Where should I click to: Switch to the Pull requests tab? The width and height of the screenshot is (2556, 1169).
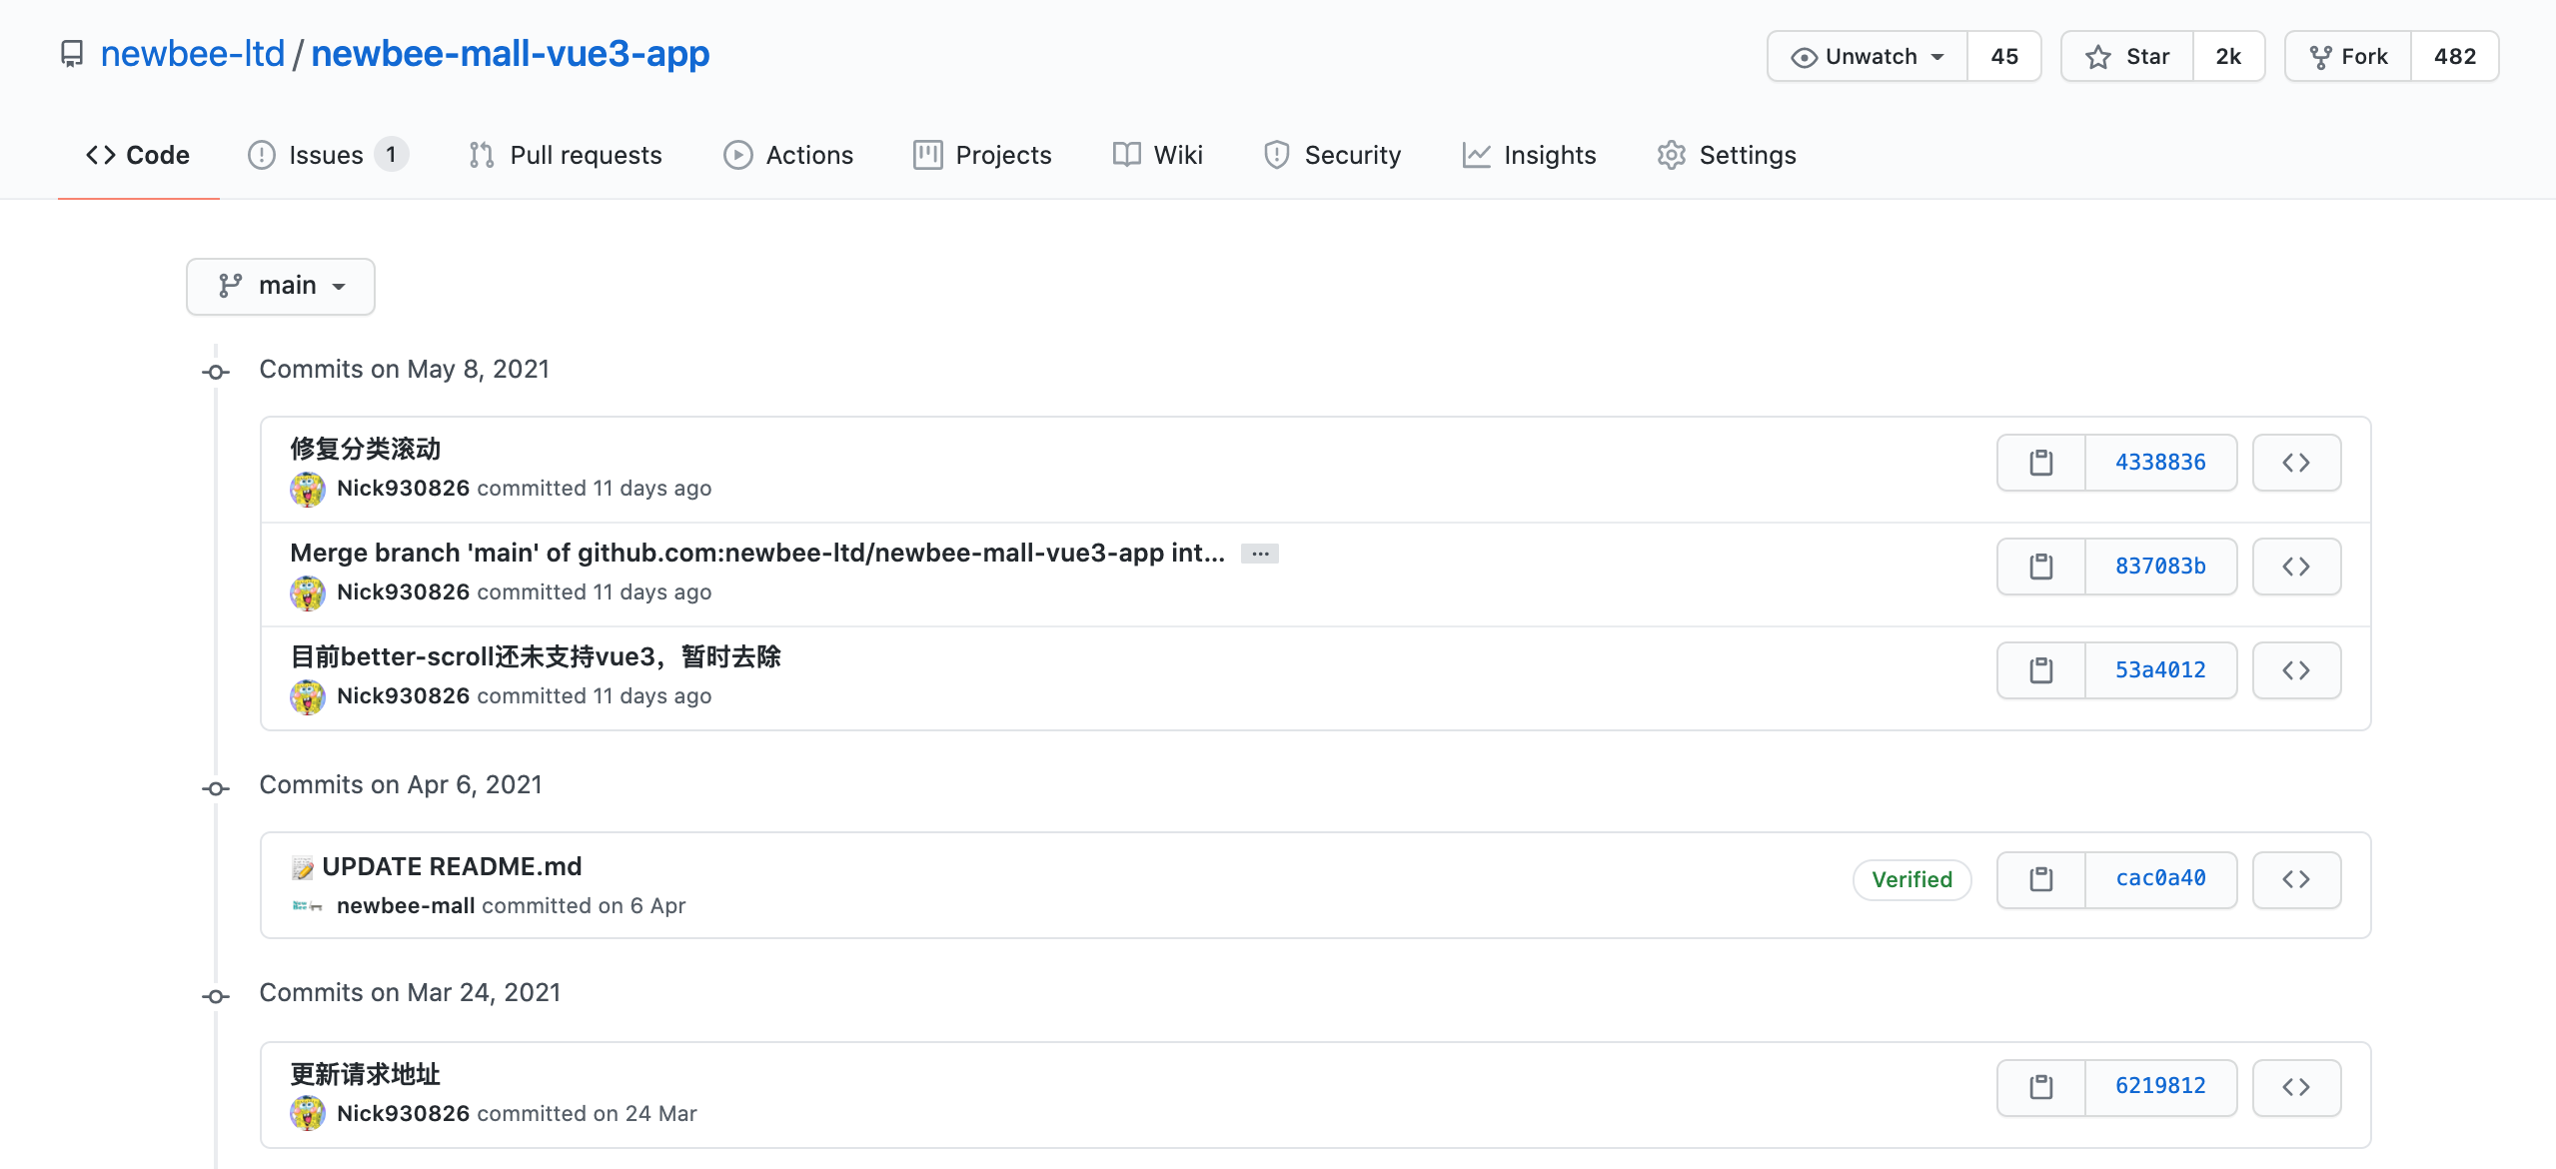pos(565,155)
